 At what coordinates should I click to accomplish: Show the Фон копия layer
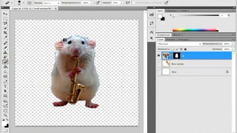point(158,64)
